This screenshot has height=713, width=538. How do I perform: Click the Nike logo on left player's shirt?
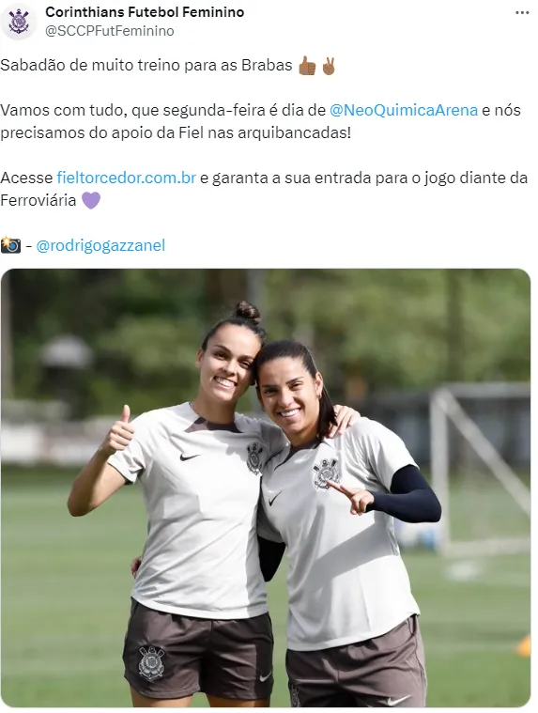[190, 457]
